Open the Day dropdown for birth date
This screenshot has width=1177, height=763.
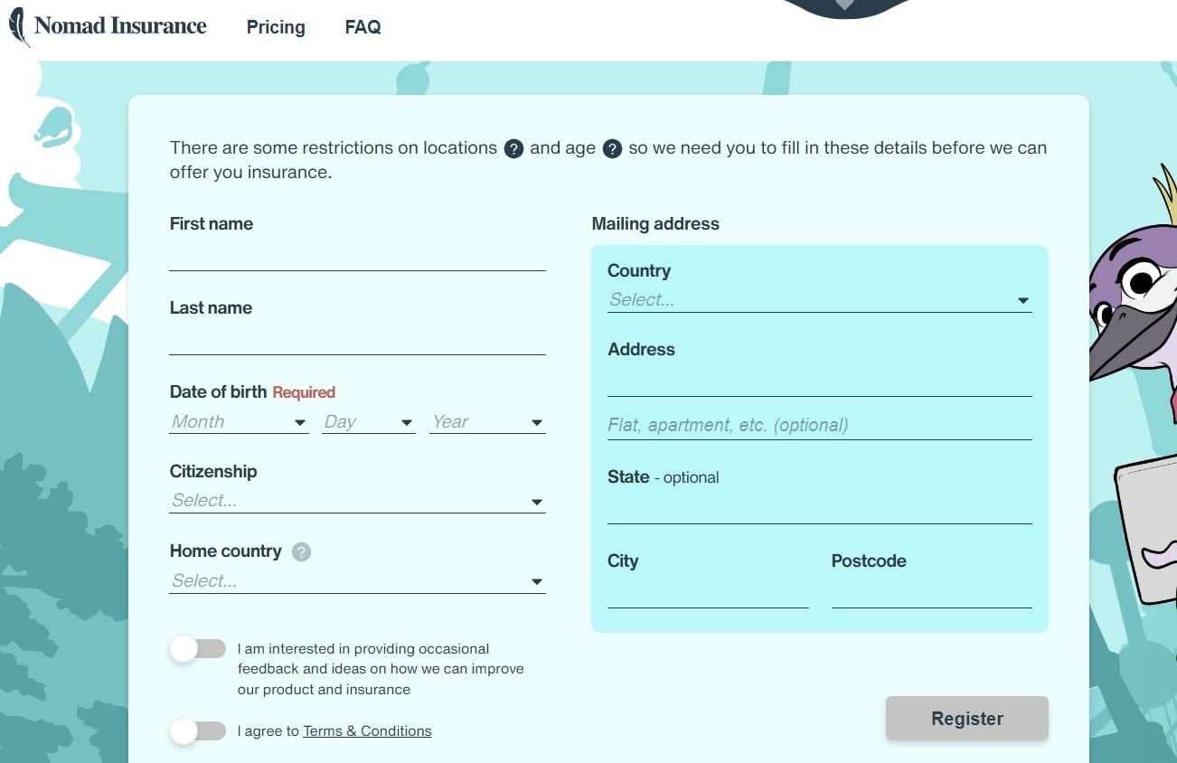coord(368,422)
